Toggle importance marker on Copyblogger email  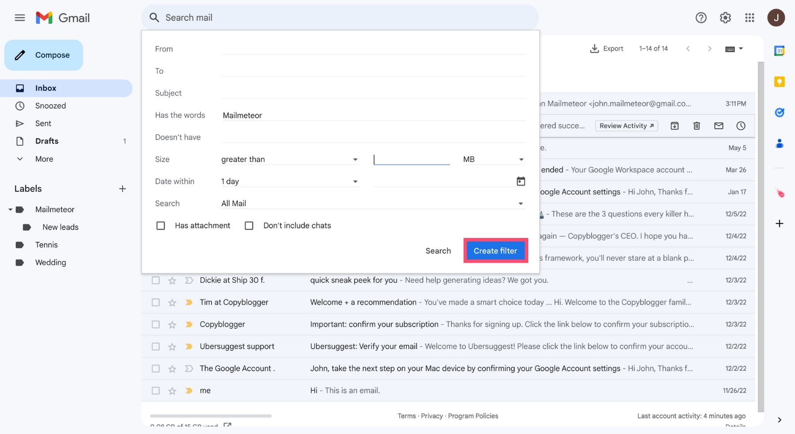[x=189, y=325]
